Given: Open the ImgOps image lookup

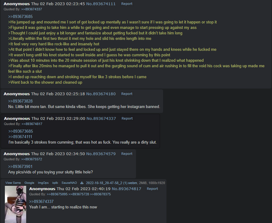Looking at the screenshot, I should 43,183.
